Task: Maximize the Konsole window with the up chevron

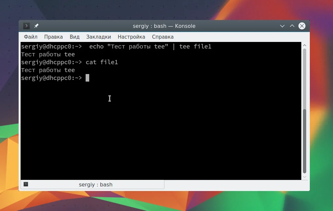Action: click(x=292, y=26)
